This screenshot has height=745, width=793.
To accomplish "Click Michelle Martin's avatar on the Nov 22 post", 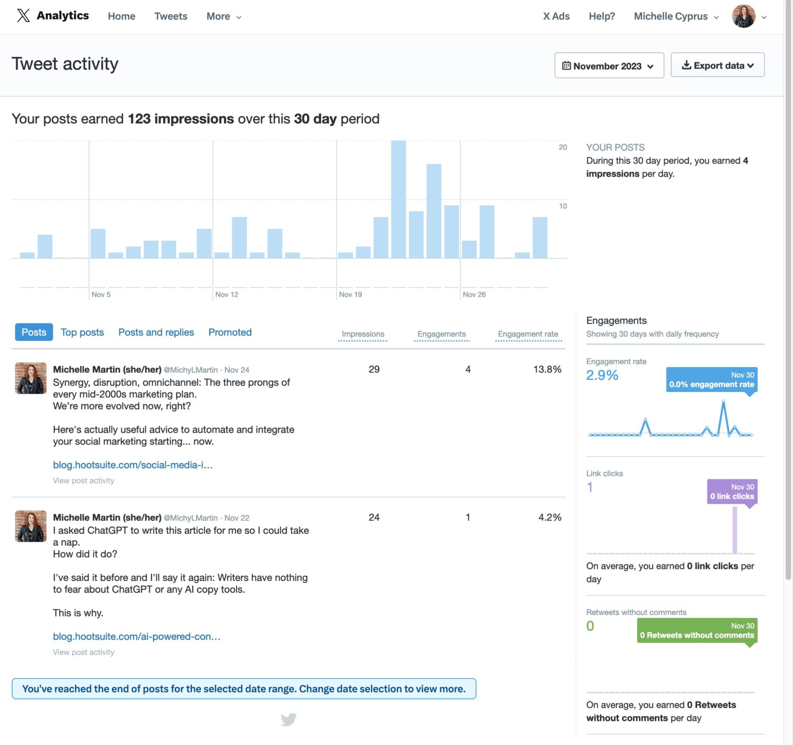I will [30, 526].
